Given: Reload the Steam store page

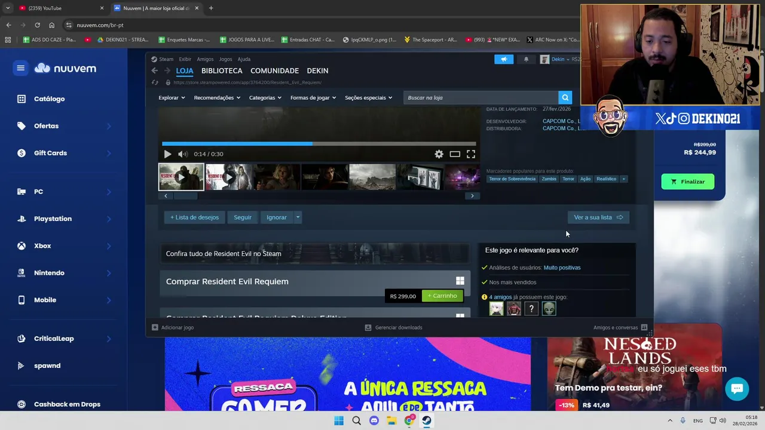Looking at the screenshot, I should coord(155,82).
